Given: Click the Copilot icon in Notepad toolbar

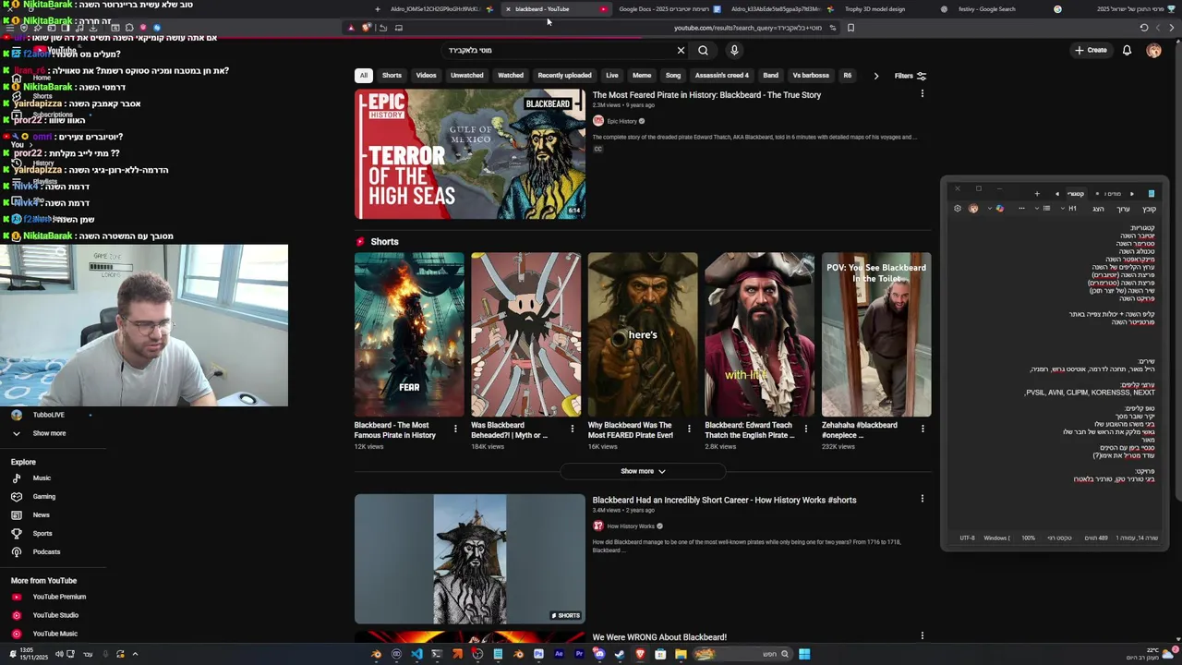Looking at the screenshot, I should tap(999, 209).
